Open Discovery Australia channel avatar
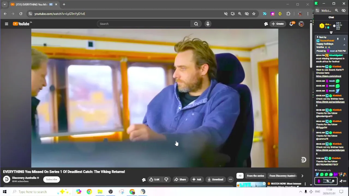This screenshot has width=349, height=196. [7, 179]
